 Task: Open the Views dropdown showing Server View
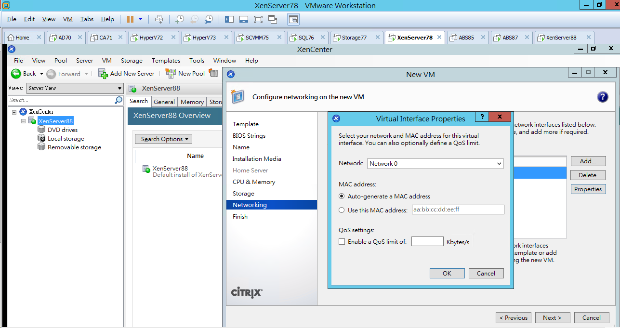pos(75,88)
